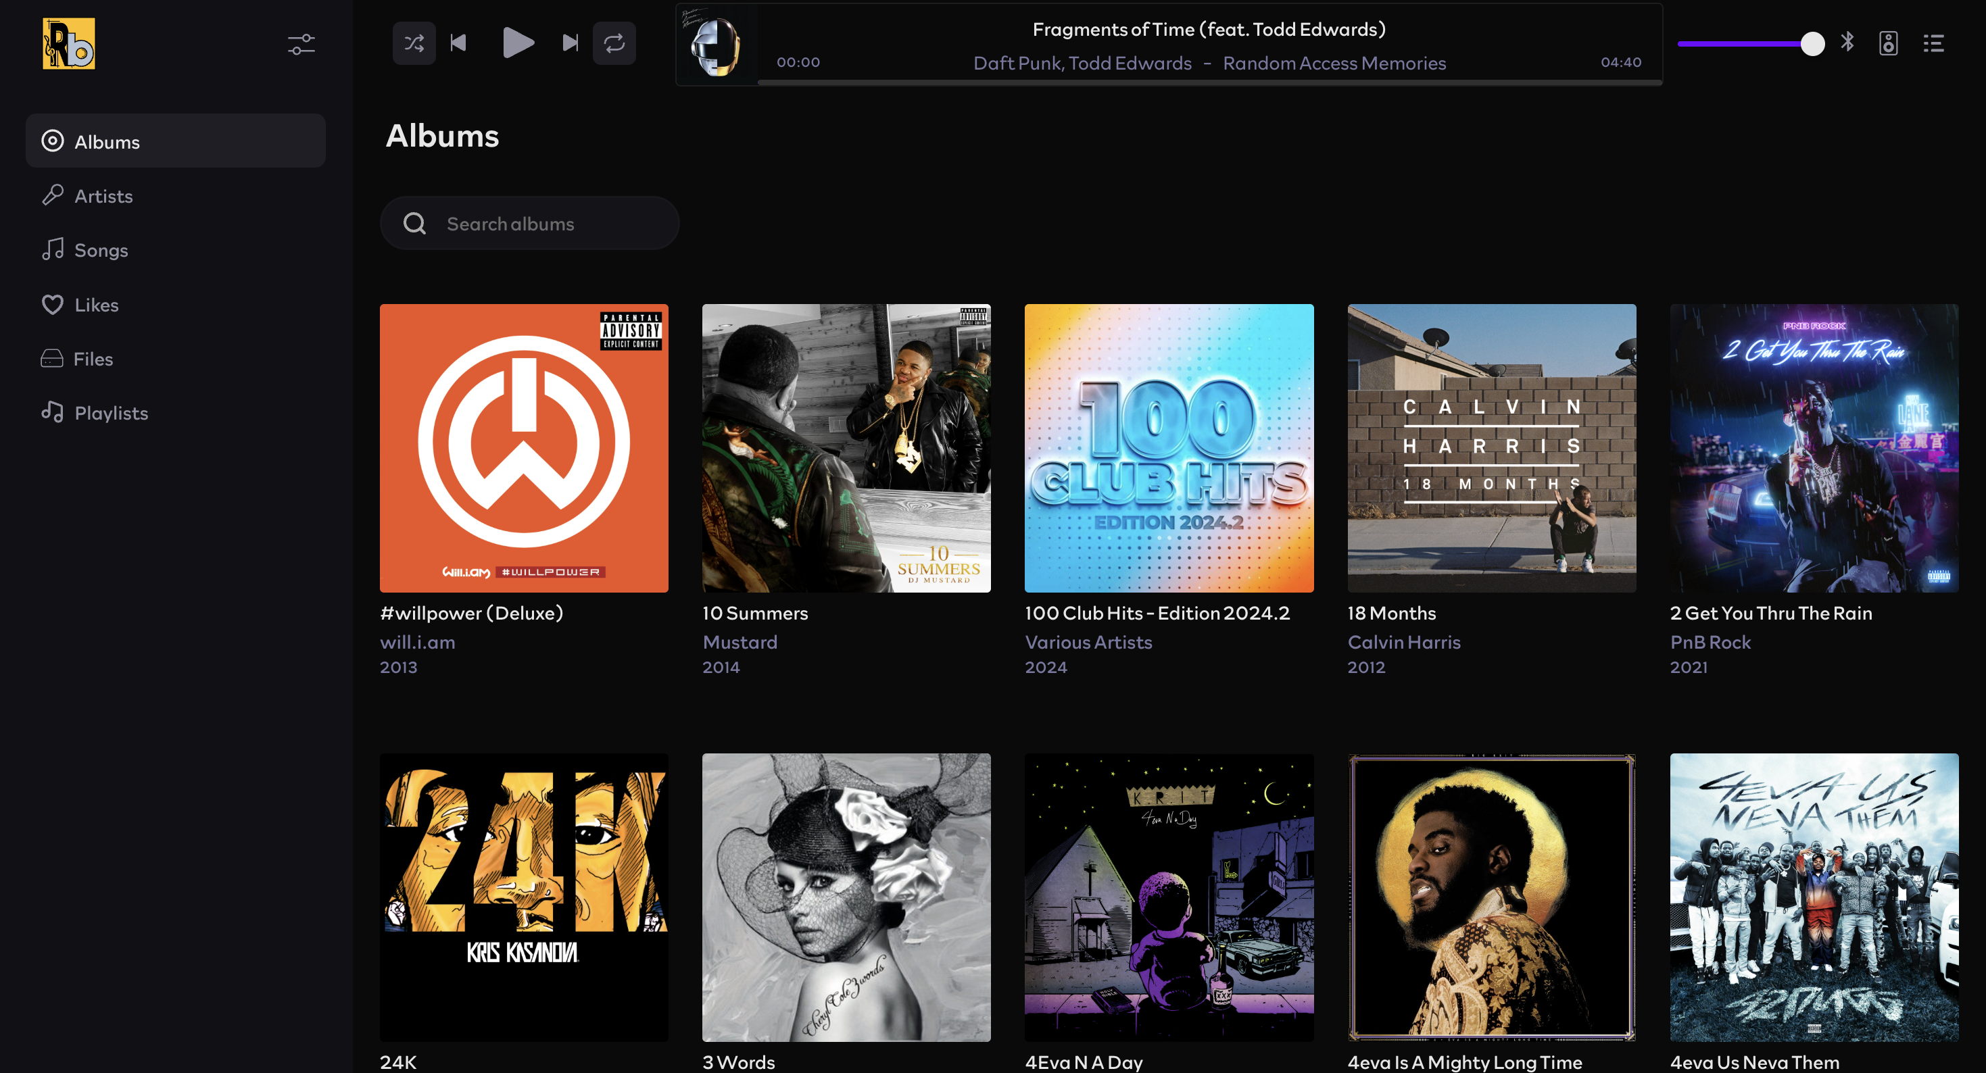This screenshot has height=1073, width=1986.
Task: Toggle shuffle playback
Action: coord(414,43)
